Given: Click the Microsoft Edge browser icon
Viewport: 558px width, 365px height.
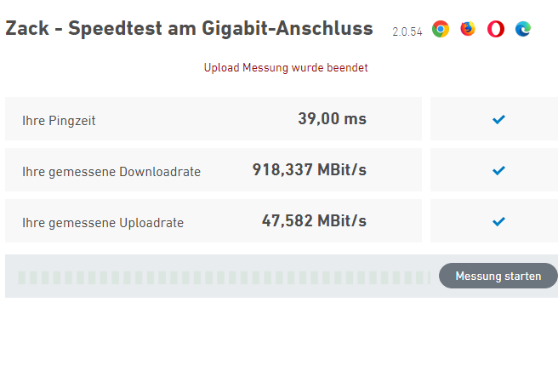Looking at the screenshot, I should [x=523, y=29].
